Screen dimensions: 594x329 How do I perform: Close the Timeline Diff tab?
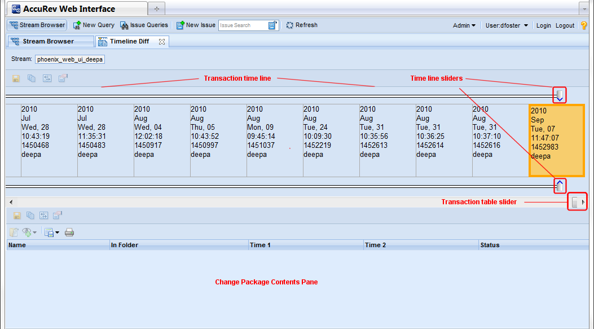[x=161, y=42]
